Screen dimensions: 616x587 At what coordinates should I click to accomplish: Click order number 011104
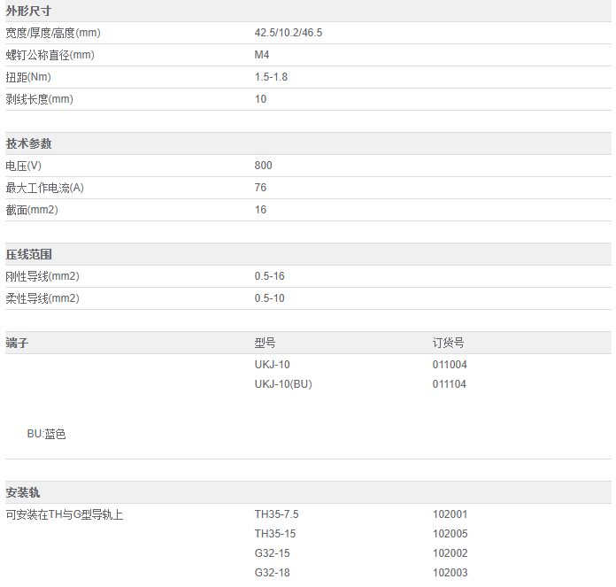coord(450,384)
